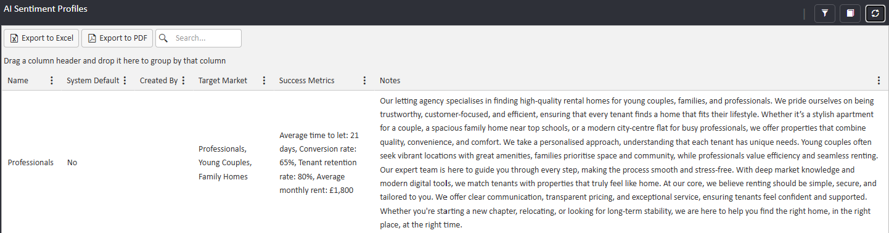Click the filter funnel icon
The image size is (889, 233).
click(824, 13)
